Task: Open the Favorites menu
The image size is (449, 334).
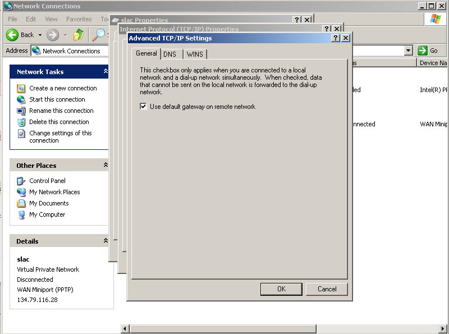Action: 79,19
